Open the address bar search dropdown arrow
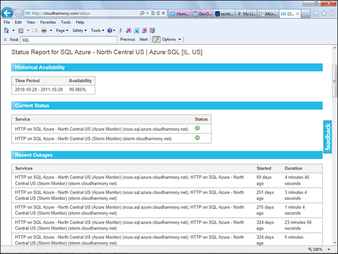This screenshot has width=338, height=254. tap(147, 13)
